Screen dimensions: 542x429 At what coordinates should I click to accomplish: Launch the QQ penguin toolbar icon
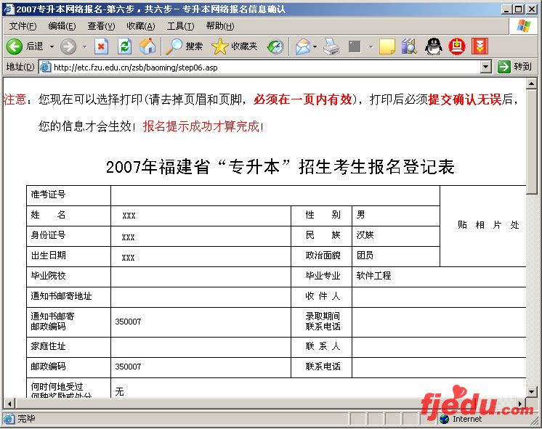(434, 46)
